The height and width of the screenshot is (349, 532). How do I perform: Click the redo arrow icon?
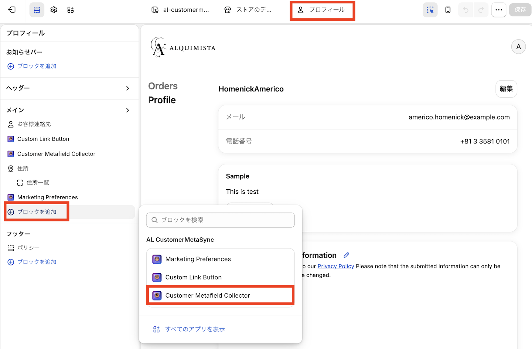coord(481,10)
